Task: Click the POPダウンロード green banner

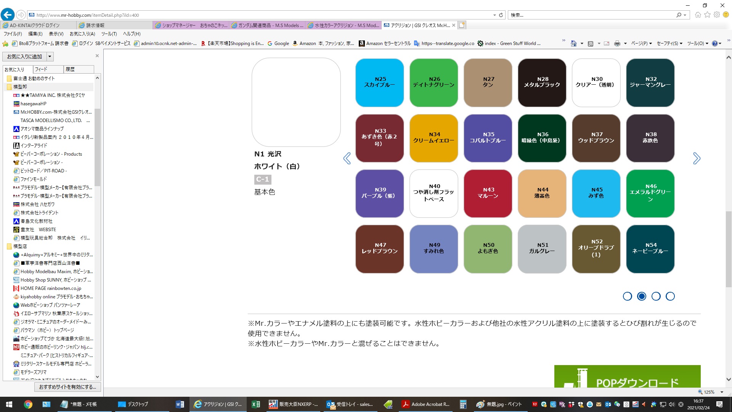Action: click(627, 377)
